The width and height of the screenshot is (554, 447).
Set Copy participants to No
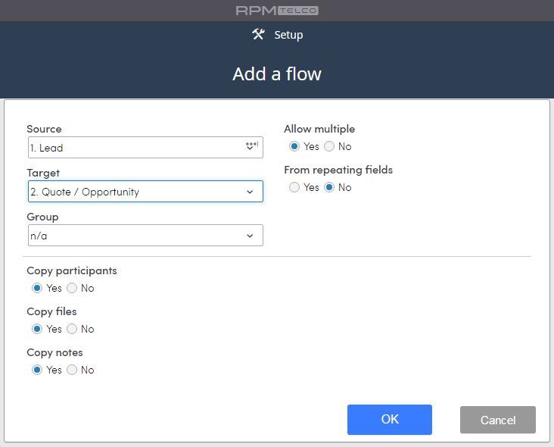pyautogui.click(x=72, y=288)
